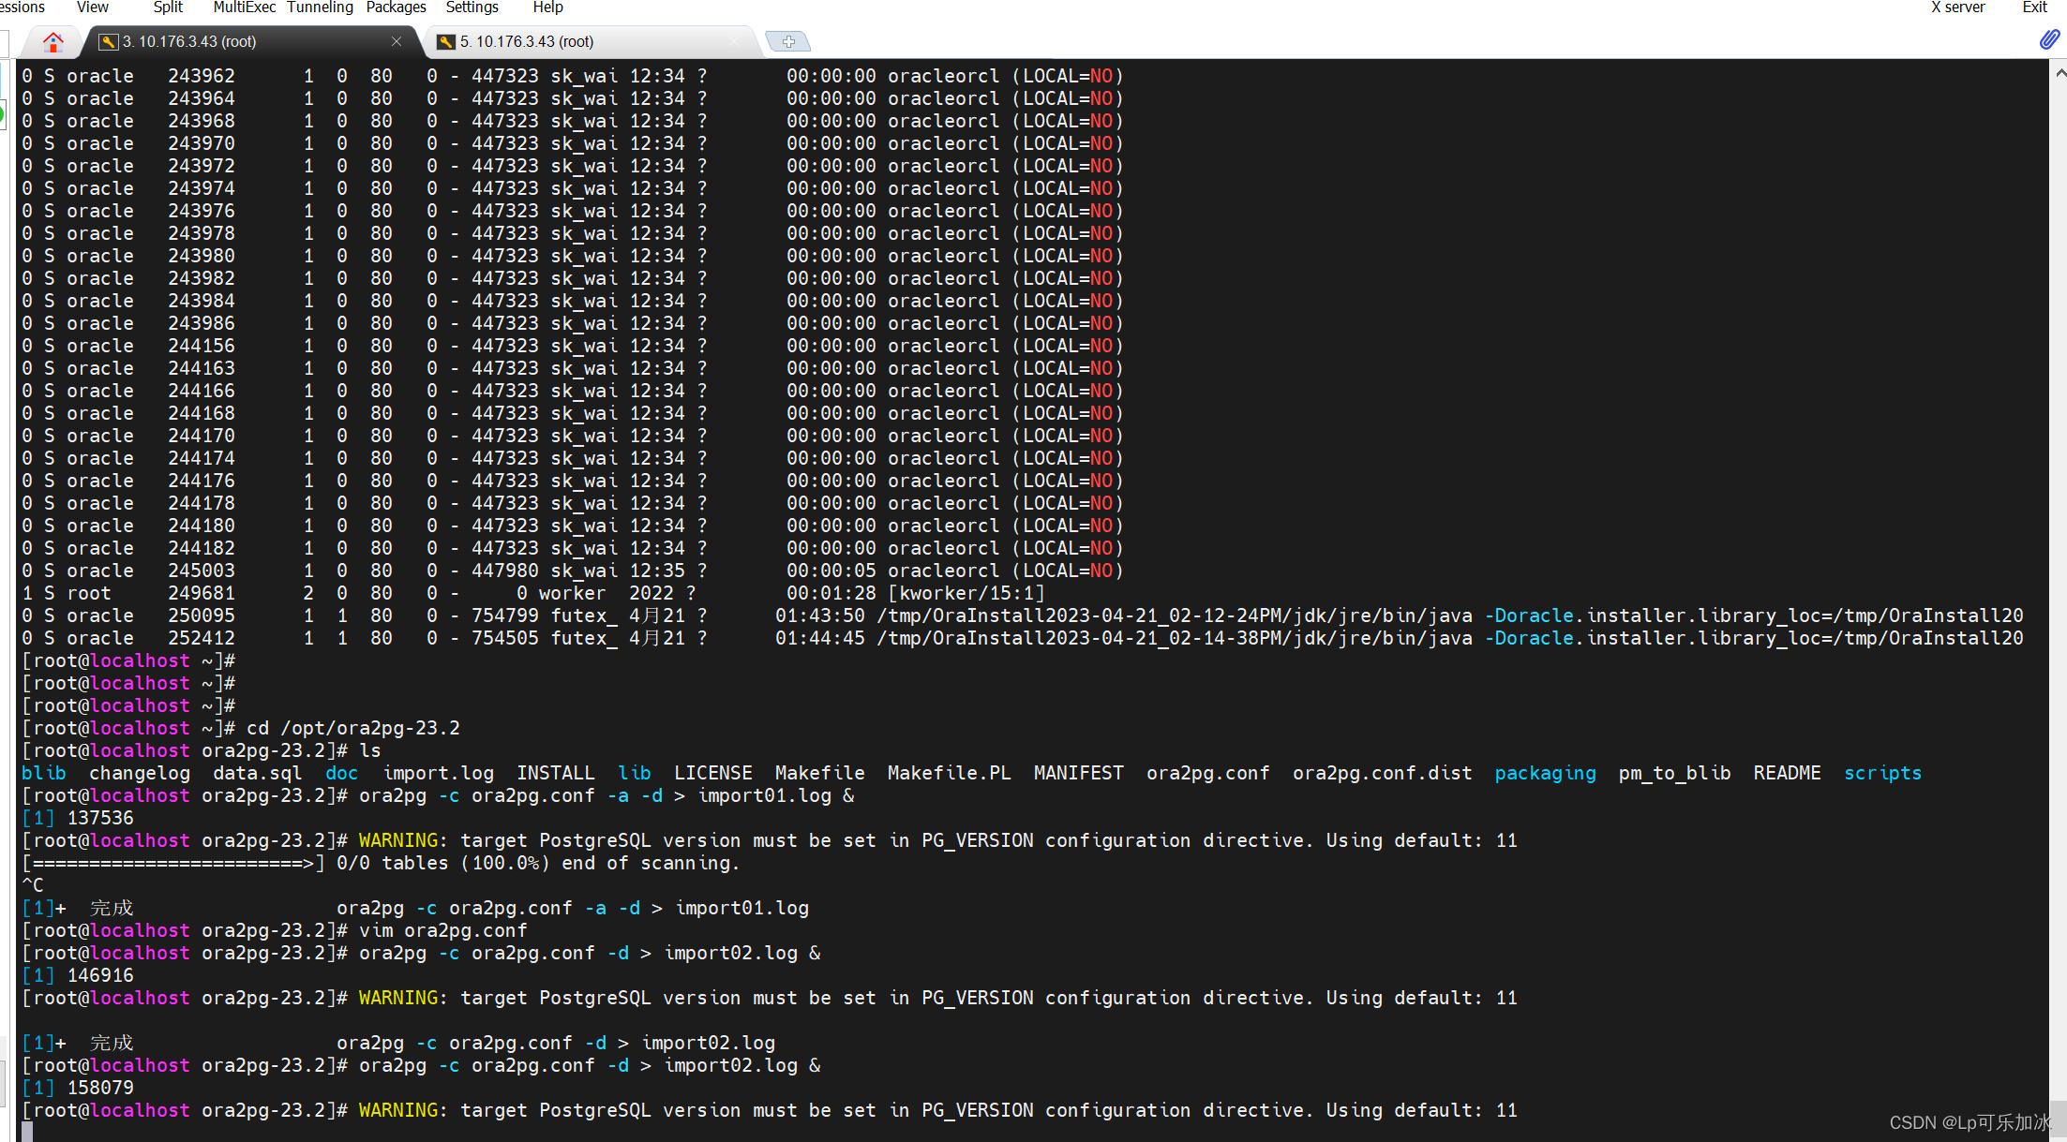2067x1142 pixels.
Task: Click 'Makefile.PL' file name
Action: (949, 773)
